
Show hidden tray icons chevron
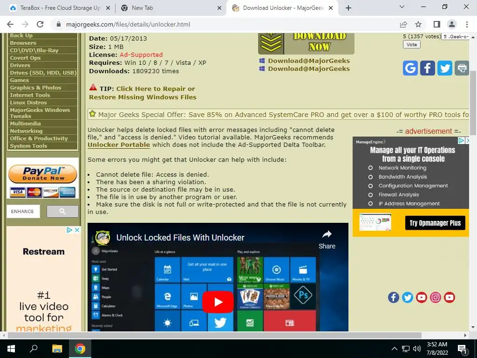[394, 349]
